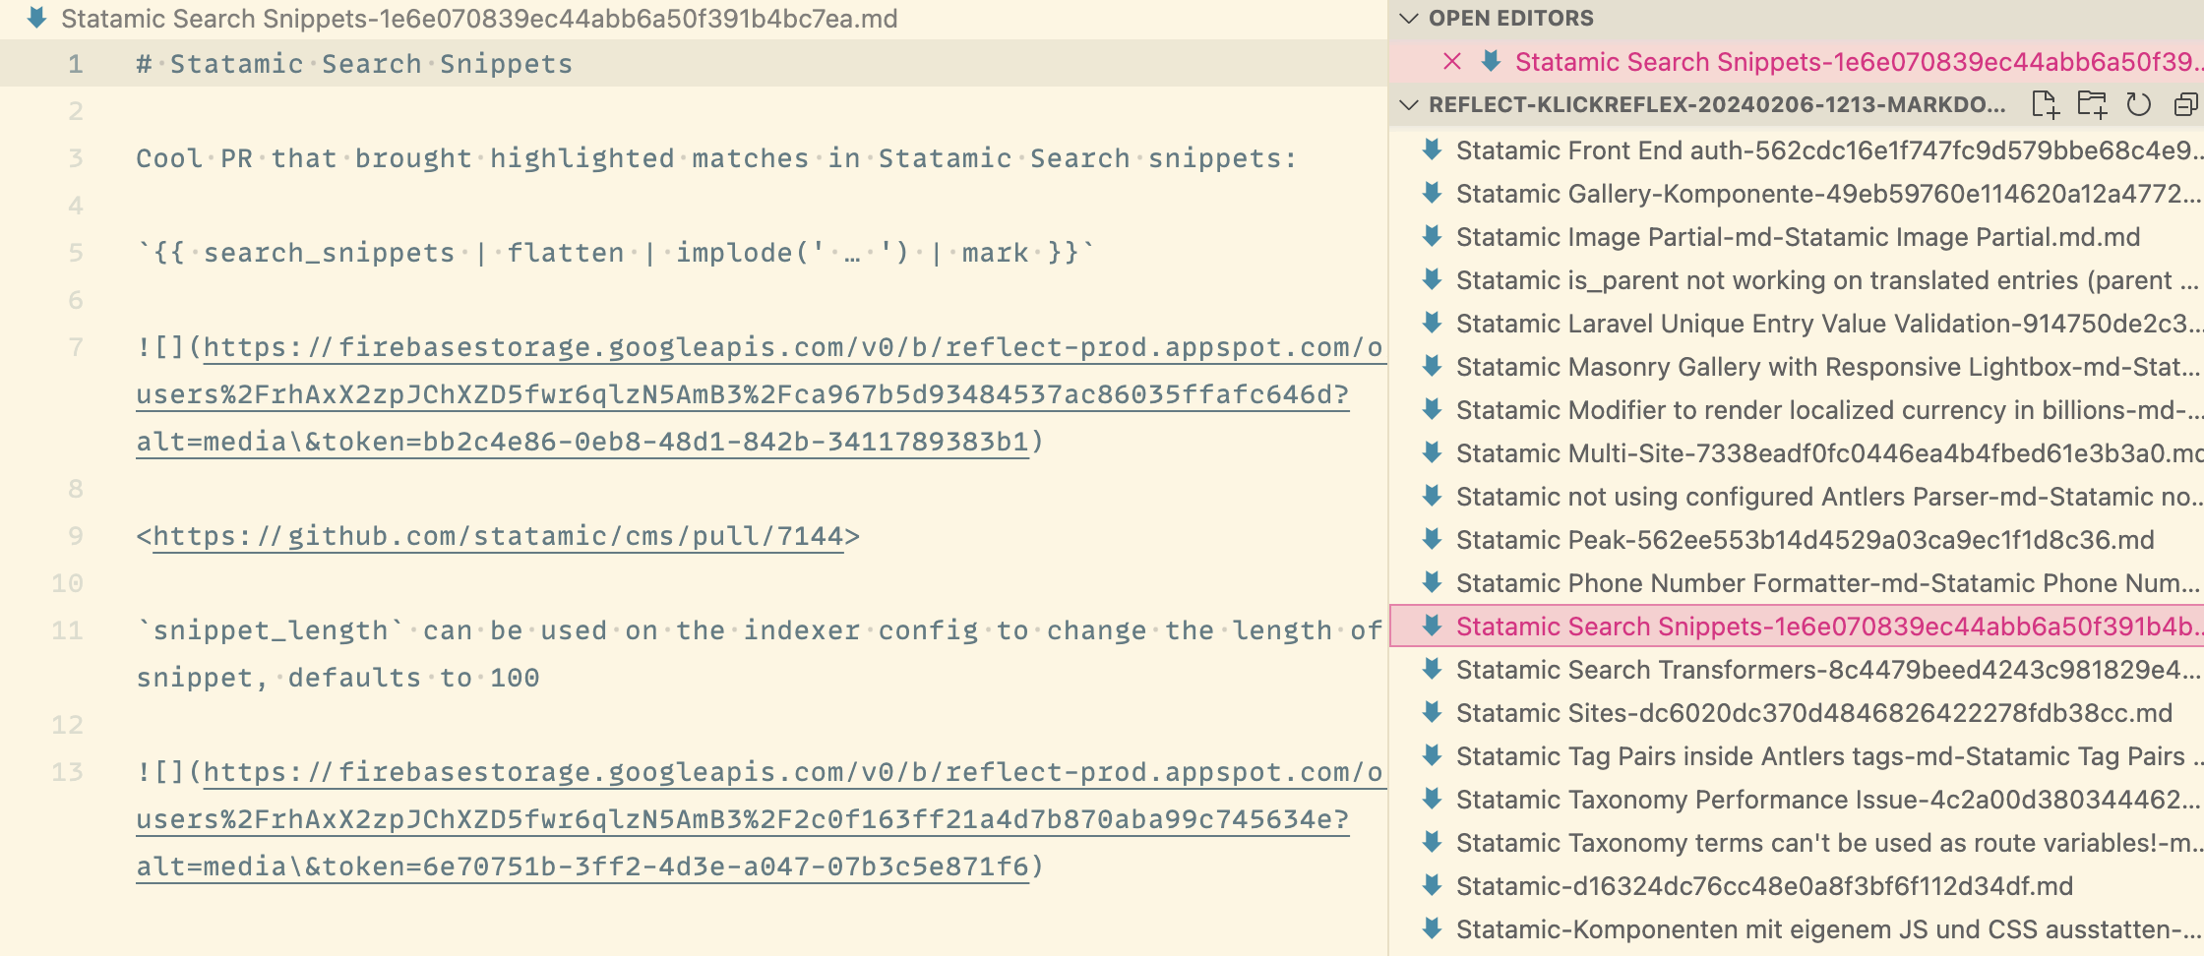
Task: Click the markdown icon of the open editor entry
Action: 1491,61
